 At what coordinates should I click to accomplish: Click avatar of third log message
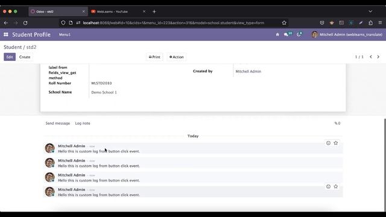coord(49,177)
